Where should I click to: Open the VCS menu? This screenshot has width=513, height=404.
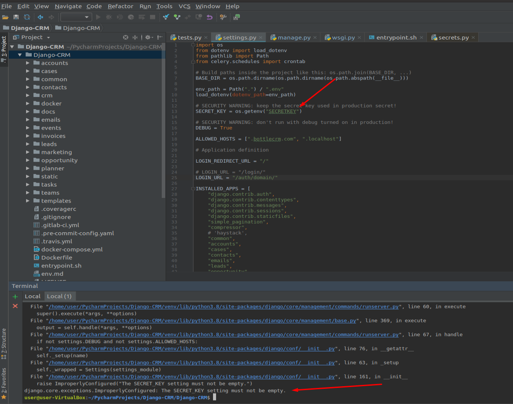click(184, 6)
